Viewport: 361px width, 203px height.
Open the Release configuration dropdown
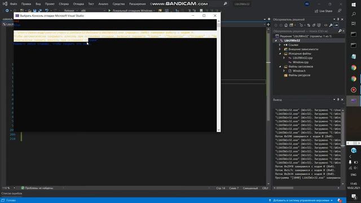[71, 11]
